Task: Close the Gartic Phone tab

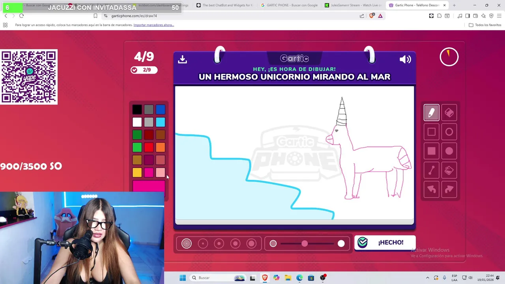Action: [444, 5]
